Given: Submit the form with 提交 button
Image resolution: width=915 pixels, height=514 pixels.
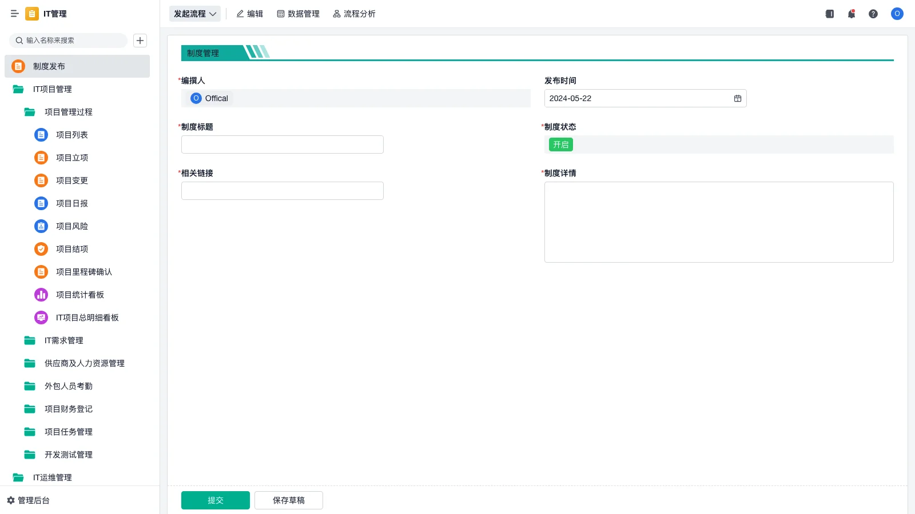Looking at the screenshot, I should (216, 500).
